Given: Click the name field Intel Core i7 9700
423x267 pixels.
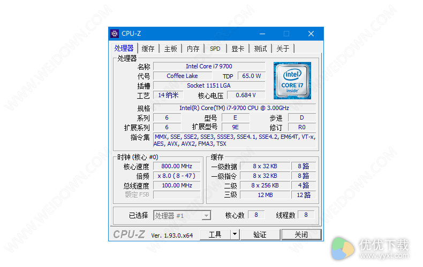Looking at the screenshot, I should pos(209,66).
